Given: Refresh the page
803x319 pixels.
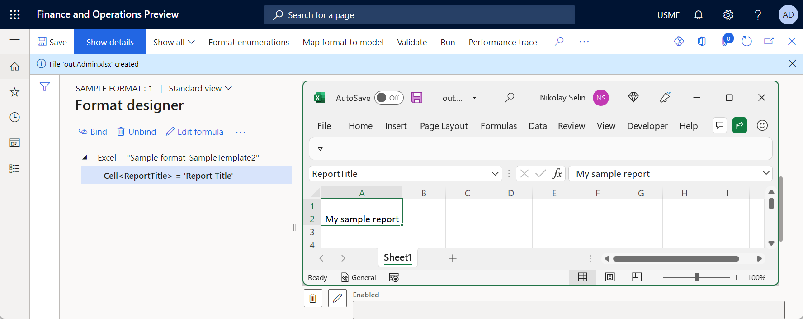Looking at the screenshot, I should (746, 42).
